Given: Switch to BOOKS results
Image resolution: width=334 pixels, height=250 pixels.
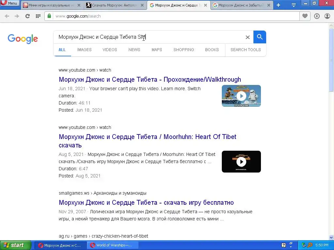Looking at the screenshot, I should point(212,50).
